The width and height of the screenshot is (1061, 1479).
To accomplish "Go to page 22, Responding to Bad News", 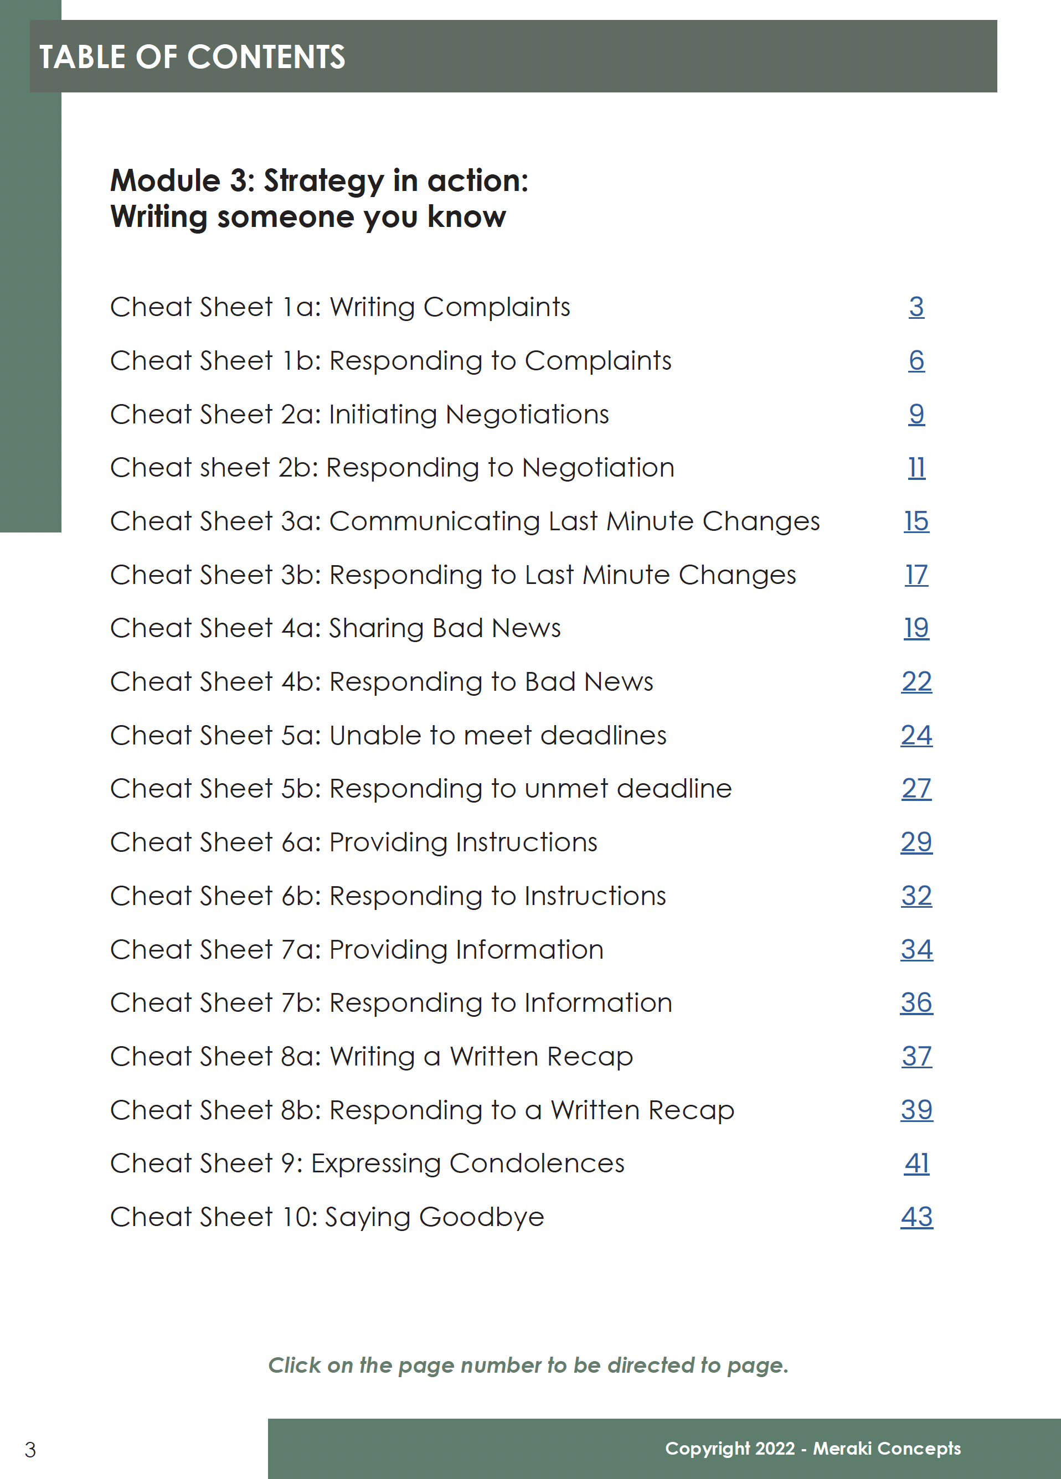I will click(916, 681).
